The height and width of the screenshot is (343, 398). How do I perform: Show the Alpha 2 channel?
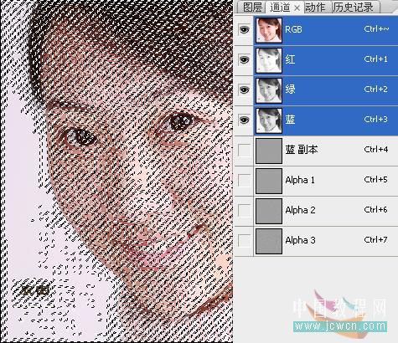point(244,210)
